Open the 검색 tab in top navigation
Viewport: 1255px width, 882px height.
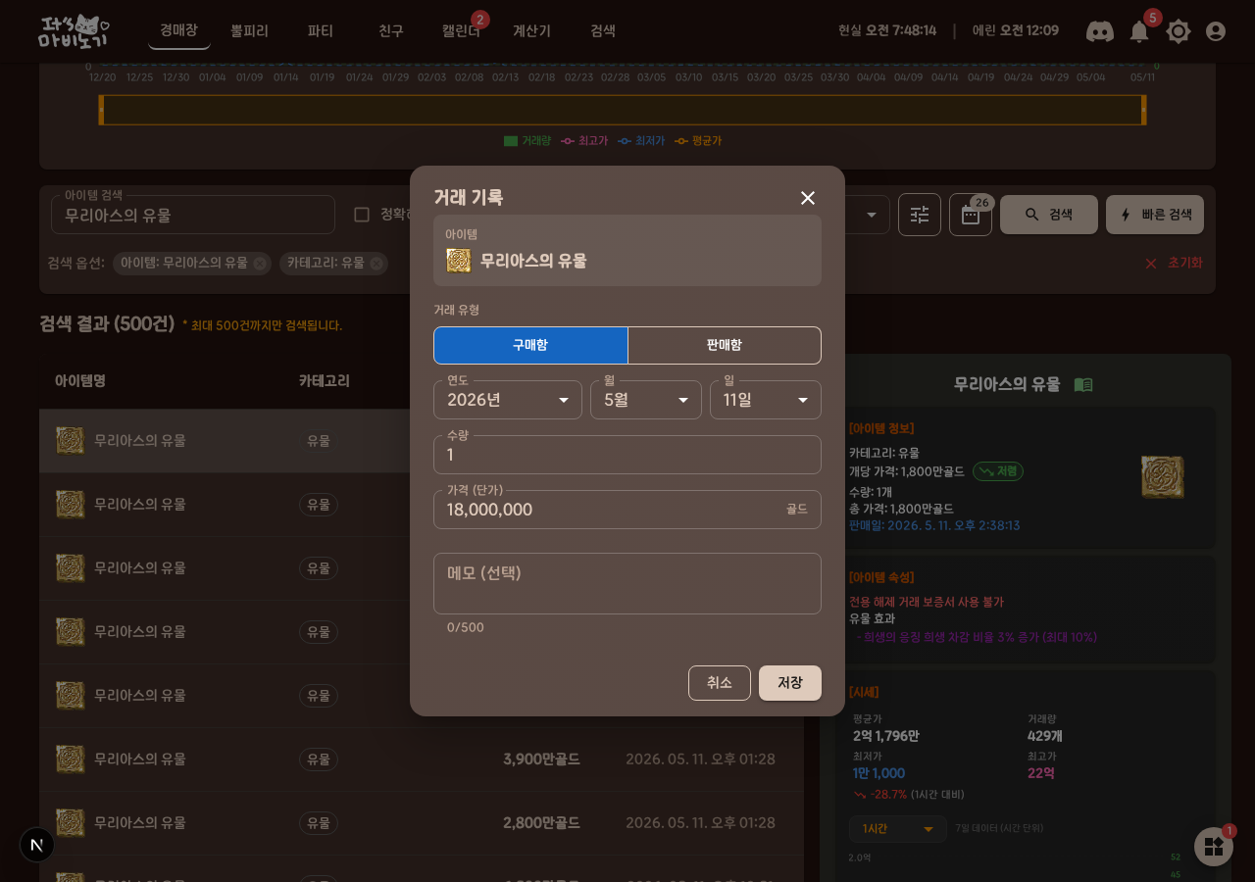pyautogui.click(x=603, y=30)
